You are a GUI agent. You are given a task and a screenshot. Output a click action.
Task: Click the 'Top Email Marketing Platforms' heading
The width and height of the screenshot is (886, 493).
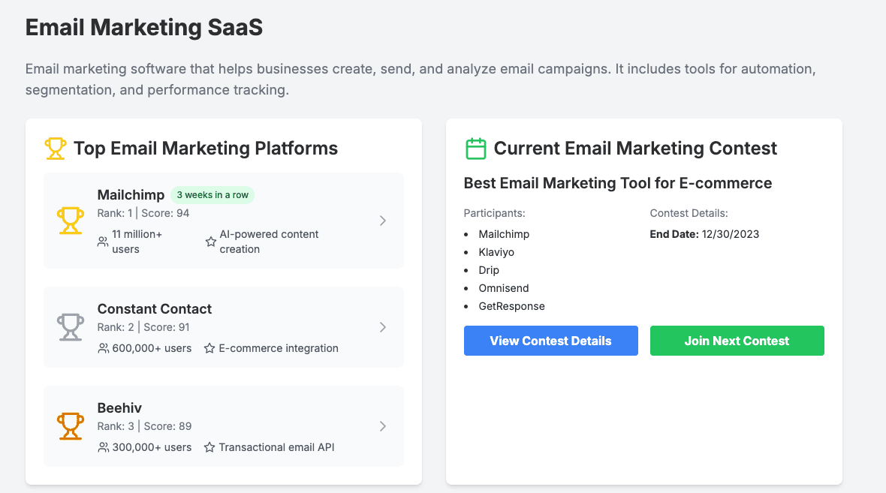coord(206,149)
